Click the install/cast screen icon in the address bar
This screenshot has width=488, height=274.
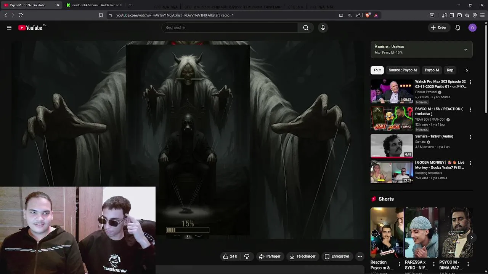(x=341, y=15)
